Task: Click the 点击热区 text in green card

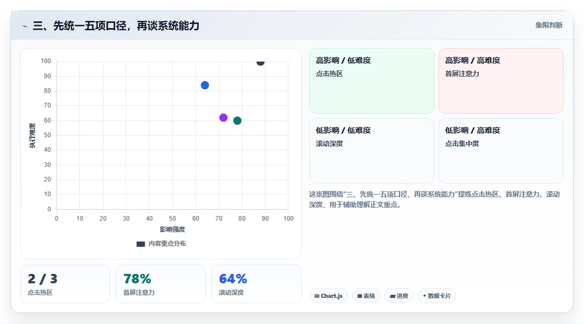Action: 329,74
